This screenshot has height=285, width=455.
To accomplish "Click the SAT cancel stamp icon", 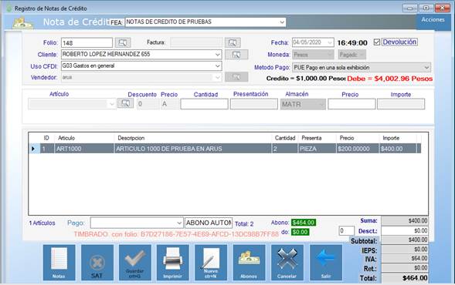I will click(97, 263).
